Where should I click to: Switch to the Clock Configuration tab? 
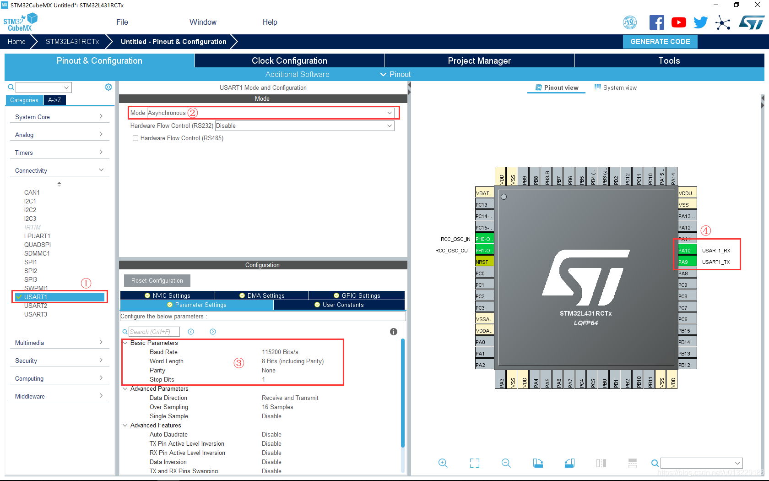tap(289, 60)
